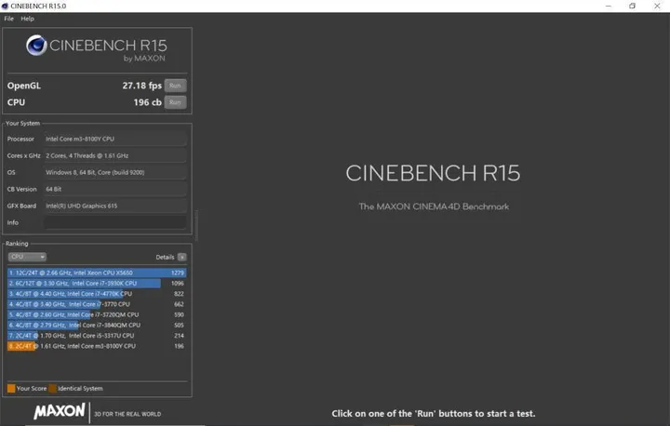Viewport: 670px width, 426px height.
Task: Click the Cinebench sphere logo icon
Action: coord(37,47)
